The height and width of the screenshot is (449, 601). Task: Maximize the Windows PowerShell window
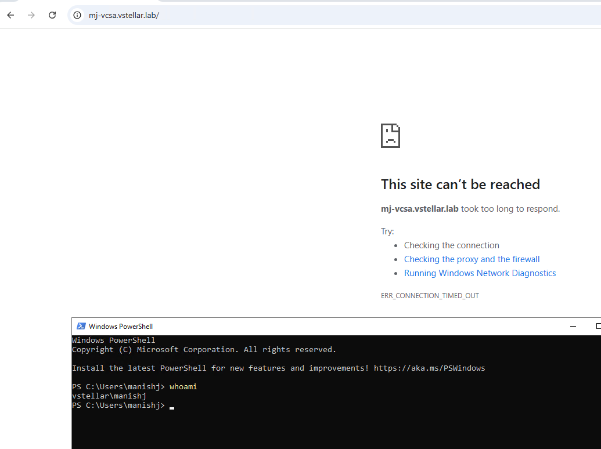click(598, 326)
